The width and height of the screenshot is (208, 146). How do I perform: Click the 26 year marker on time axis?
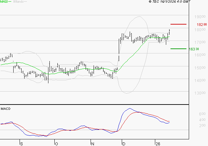click(x=158, y=144)
